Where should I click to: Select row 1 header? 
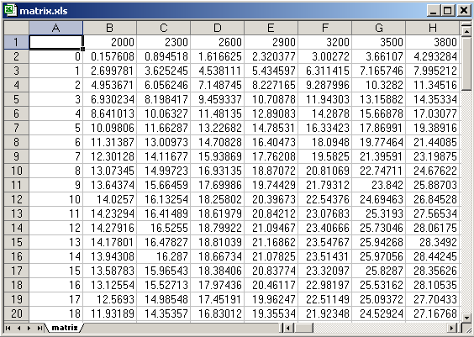click(16, 42)
